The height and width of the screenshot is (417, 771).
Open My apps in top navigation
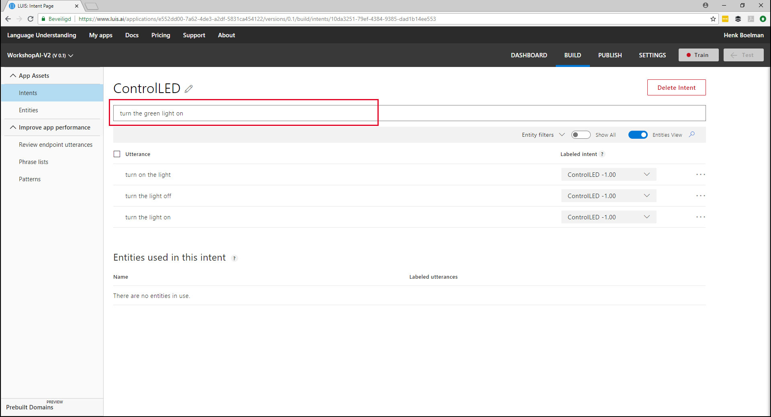point(101,35)
